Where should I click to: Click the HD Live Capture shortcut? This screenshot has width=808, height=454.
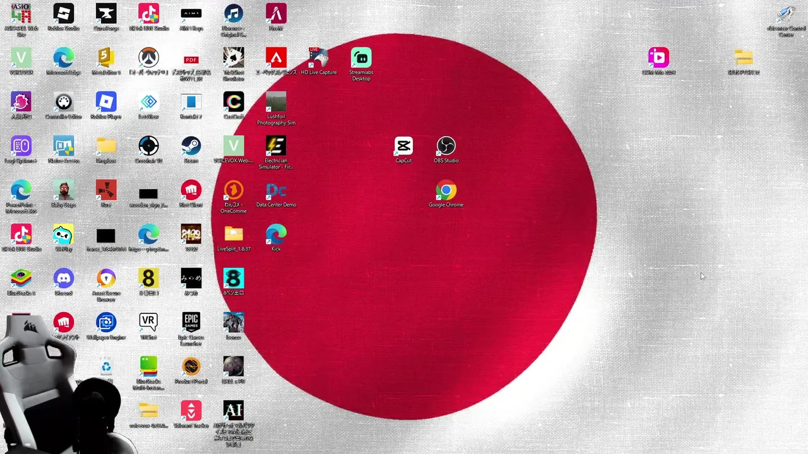(x=319, y=58)
